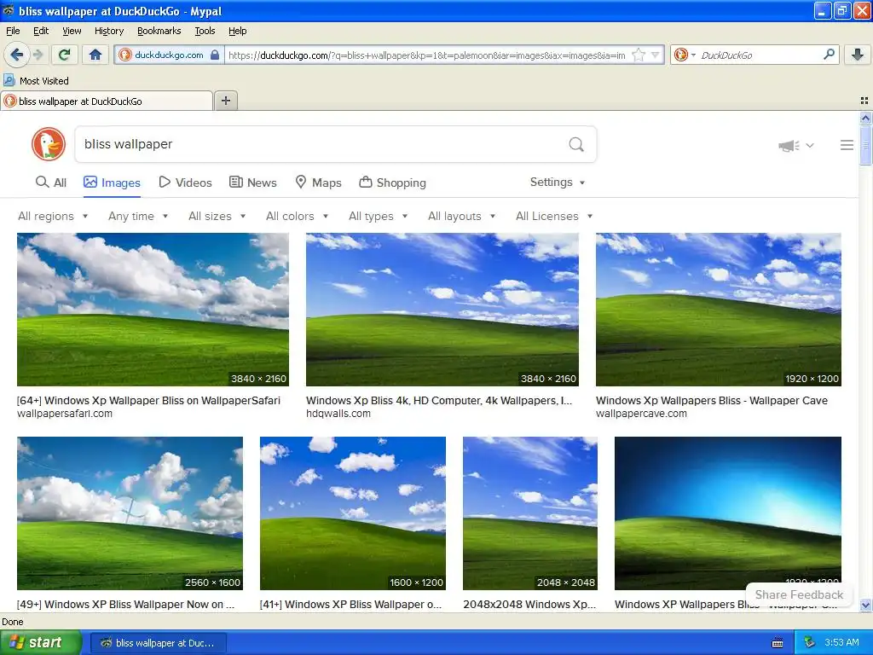Image resolution: width=873 pixels, height=655 pixels.
Task: Open the hdqwalls.com source link
Action: pyautogui.click(x=338, y=414)
